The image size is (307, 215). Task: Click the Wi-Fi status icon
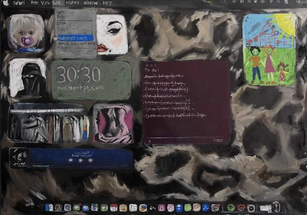click(x=271, y=2)
